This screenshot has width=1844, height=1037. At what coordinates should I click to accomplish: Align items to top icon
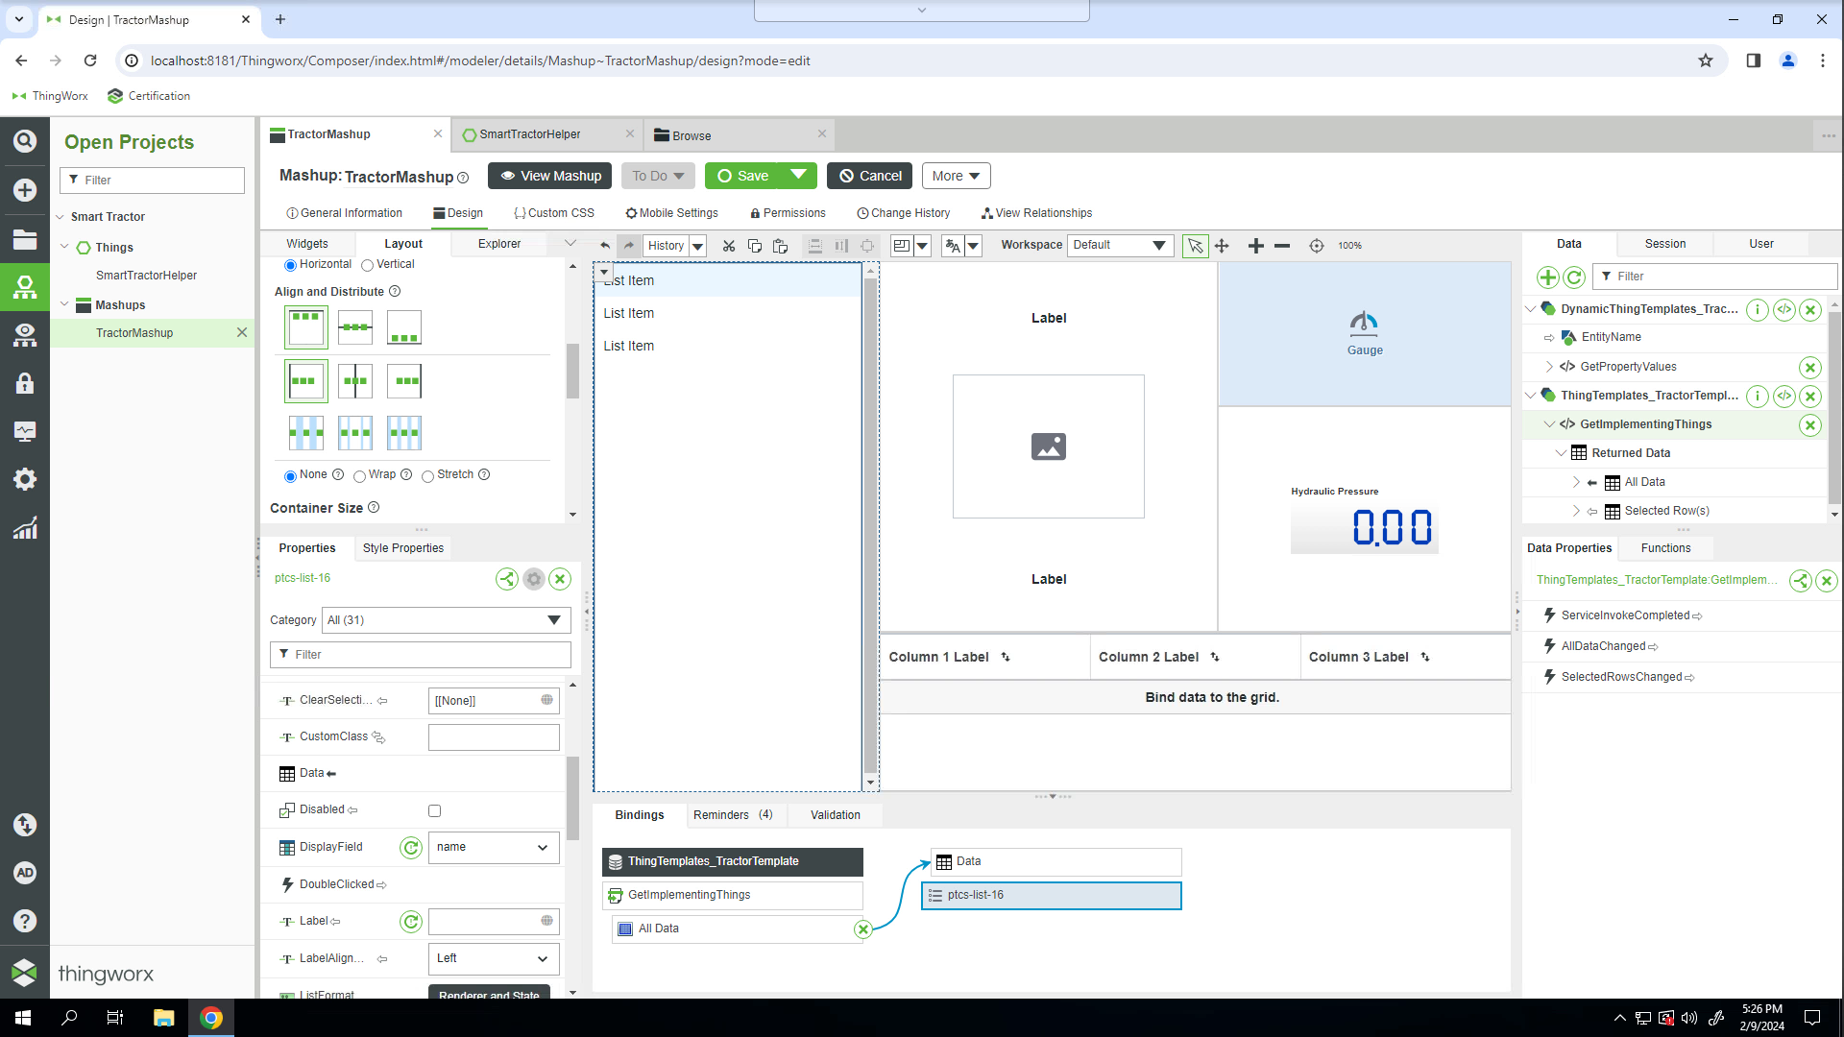306,327
